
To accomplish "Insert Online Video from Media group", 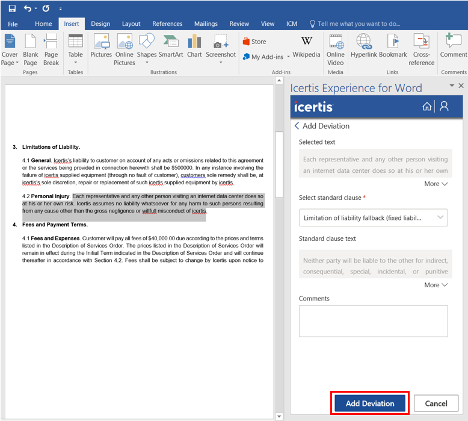I will (x=335, y=49).
